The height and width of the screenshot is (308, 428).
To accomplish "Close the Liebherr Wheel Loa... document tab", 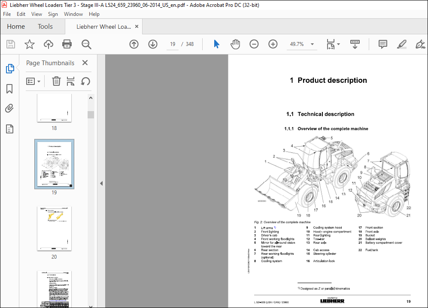I will pyautogui.click(x=137, y=27).
